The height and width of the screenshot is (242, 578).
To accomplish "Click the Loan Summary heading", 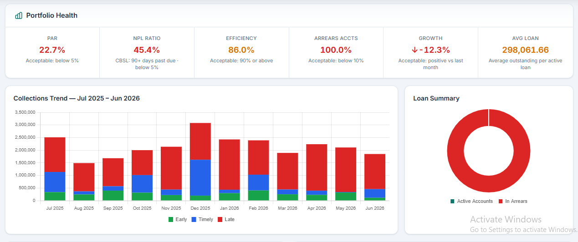I will pyautogui.click(x=436, y=98).
